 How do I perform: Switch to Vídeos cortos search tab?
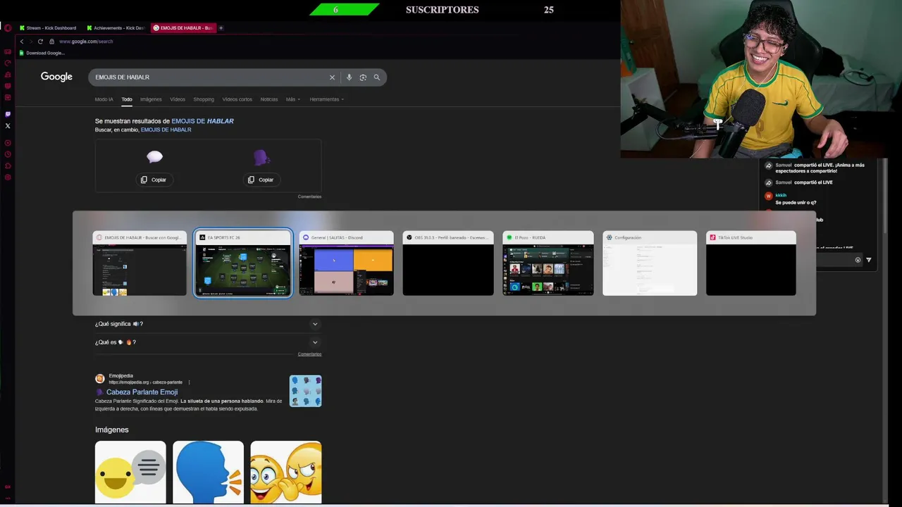(237, 99)
